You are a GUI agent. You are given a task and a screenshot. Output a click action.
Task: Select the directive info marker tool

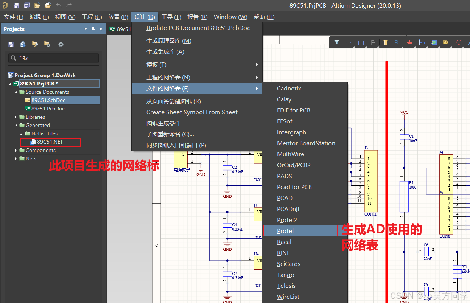(x=458, y=42)
